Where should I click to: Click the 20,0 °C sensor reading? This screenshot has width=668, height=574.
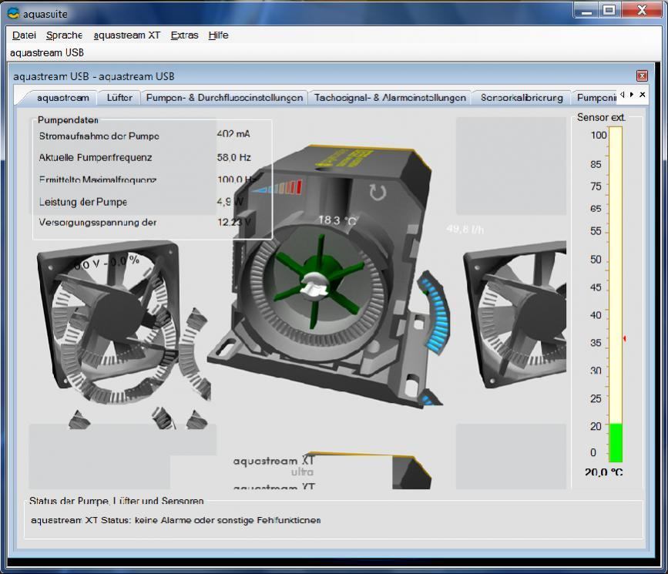[x=604, y=472]
